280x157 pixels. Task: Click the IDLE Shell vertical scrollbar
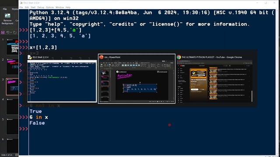pyautogui.click(x=277, y=82)
